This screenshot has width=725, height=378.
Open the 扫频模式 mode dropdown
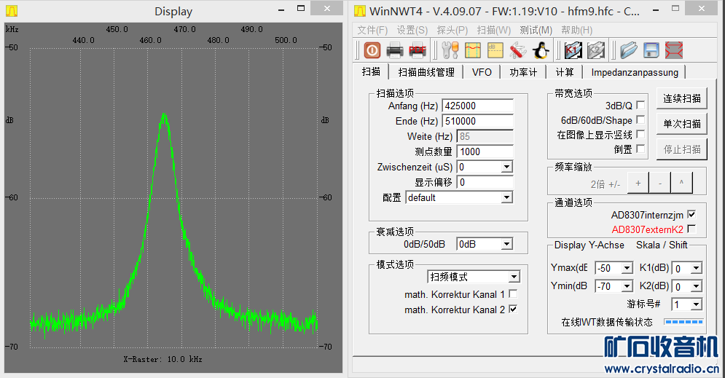514,277
